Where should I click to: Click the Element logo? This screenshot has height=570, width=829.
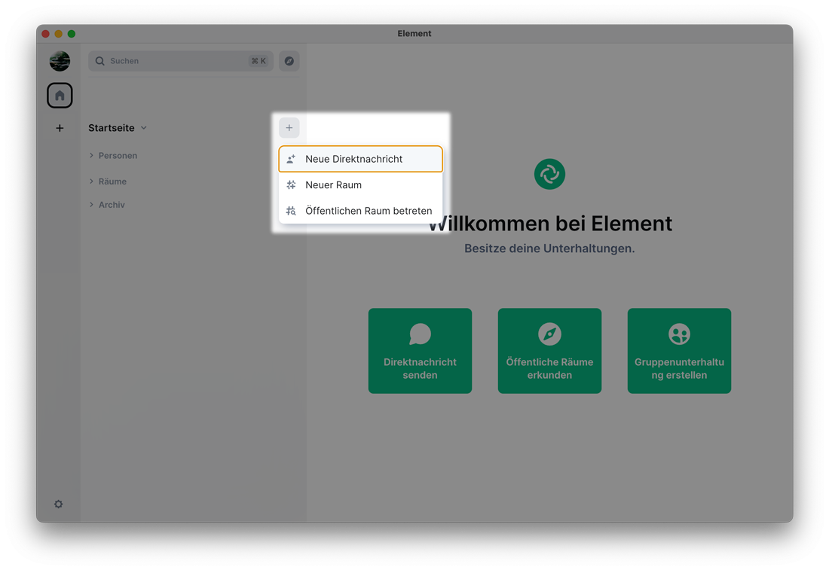pyautogui.click(x=549, y=174)
